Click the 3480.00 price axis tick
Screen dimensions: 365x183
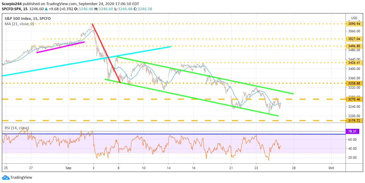point(354,50)
